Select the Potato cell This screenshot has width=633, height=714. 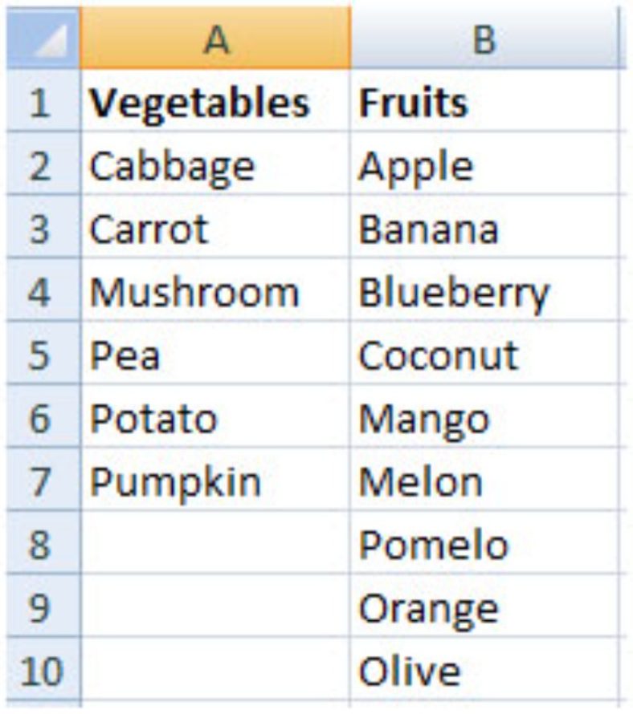coord(215,416)
